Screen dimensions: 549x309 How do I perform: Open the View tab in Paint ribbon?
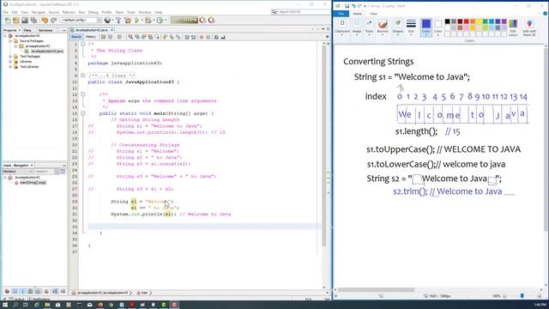[374, 14]
